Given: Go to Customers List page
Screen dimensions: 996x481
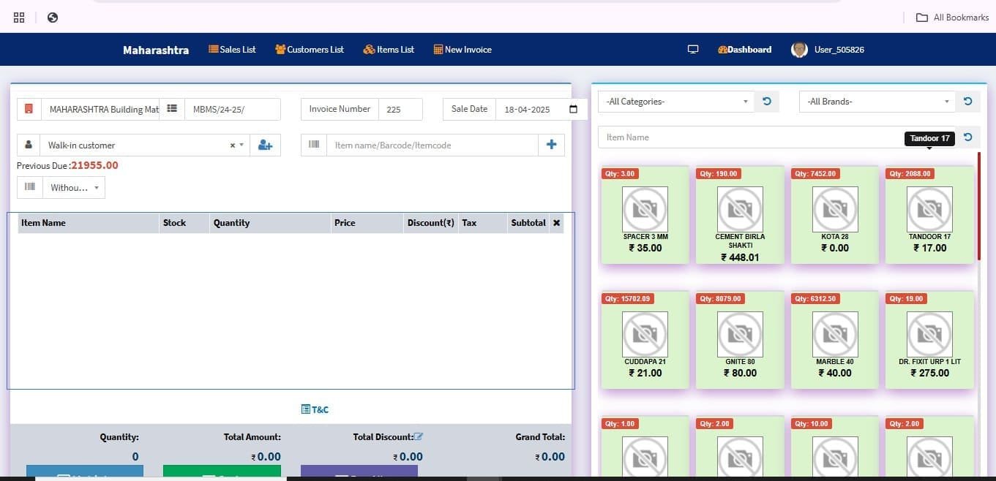Looking at the screenshot, I should (309, 50).
